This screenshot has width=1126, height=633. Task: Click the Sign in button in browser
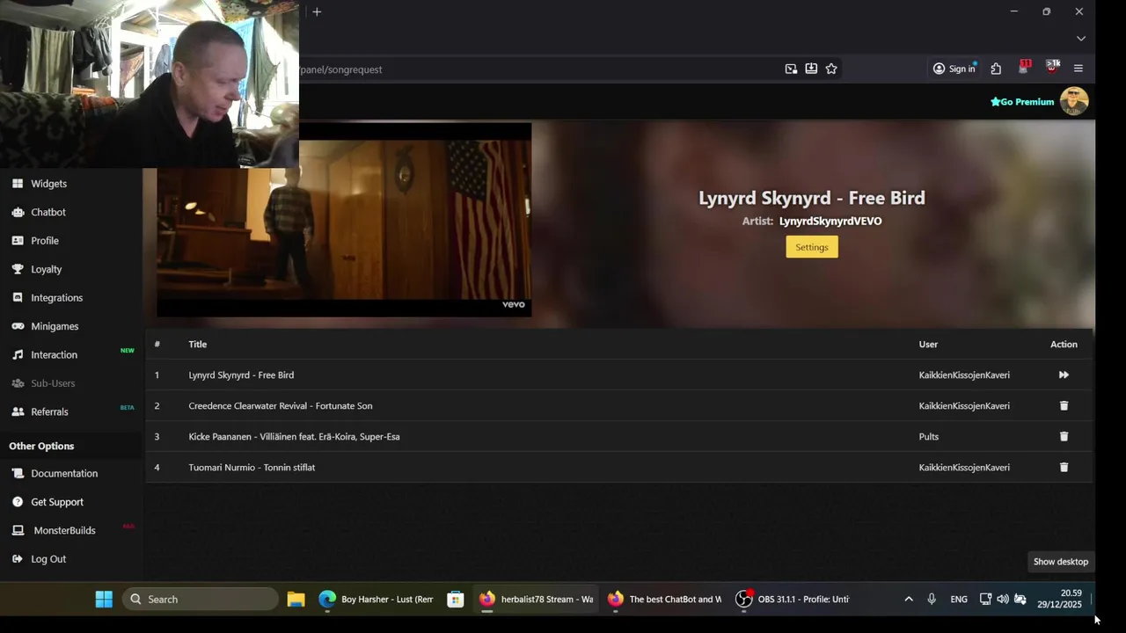[954, 69]
